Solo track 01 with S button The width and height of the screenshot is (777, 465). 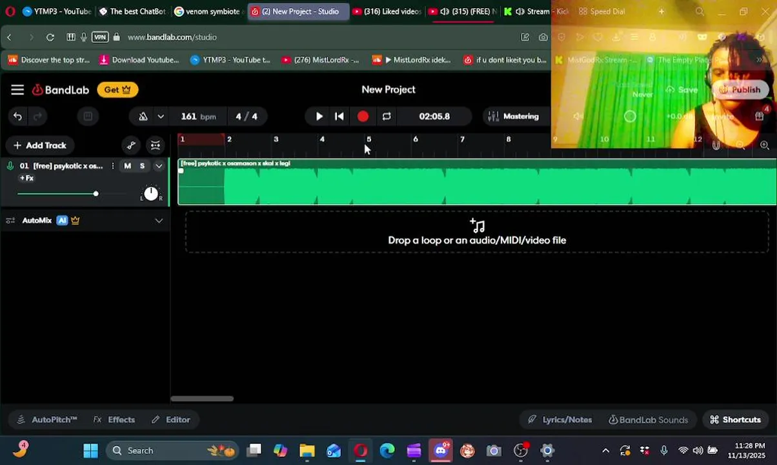click(x=142, y=166)
